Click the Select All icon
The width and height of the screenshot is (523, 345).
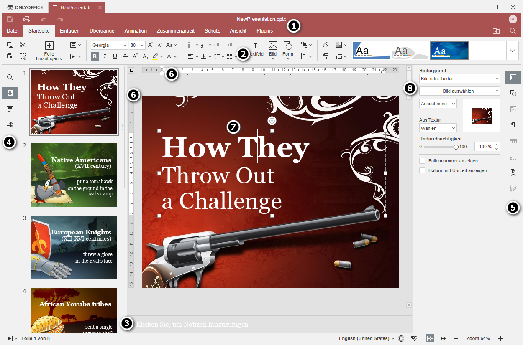pos(23,56)
